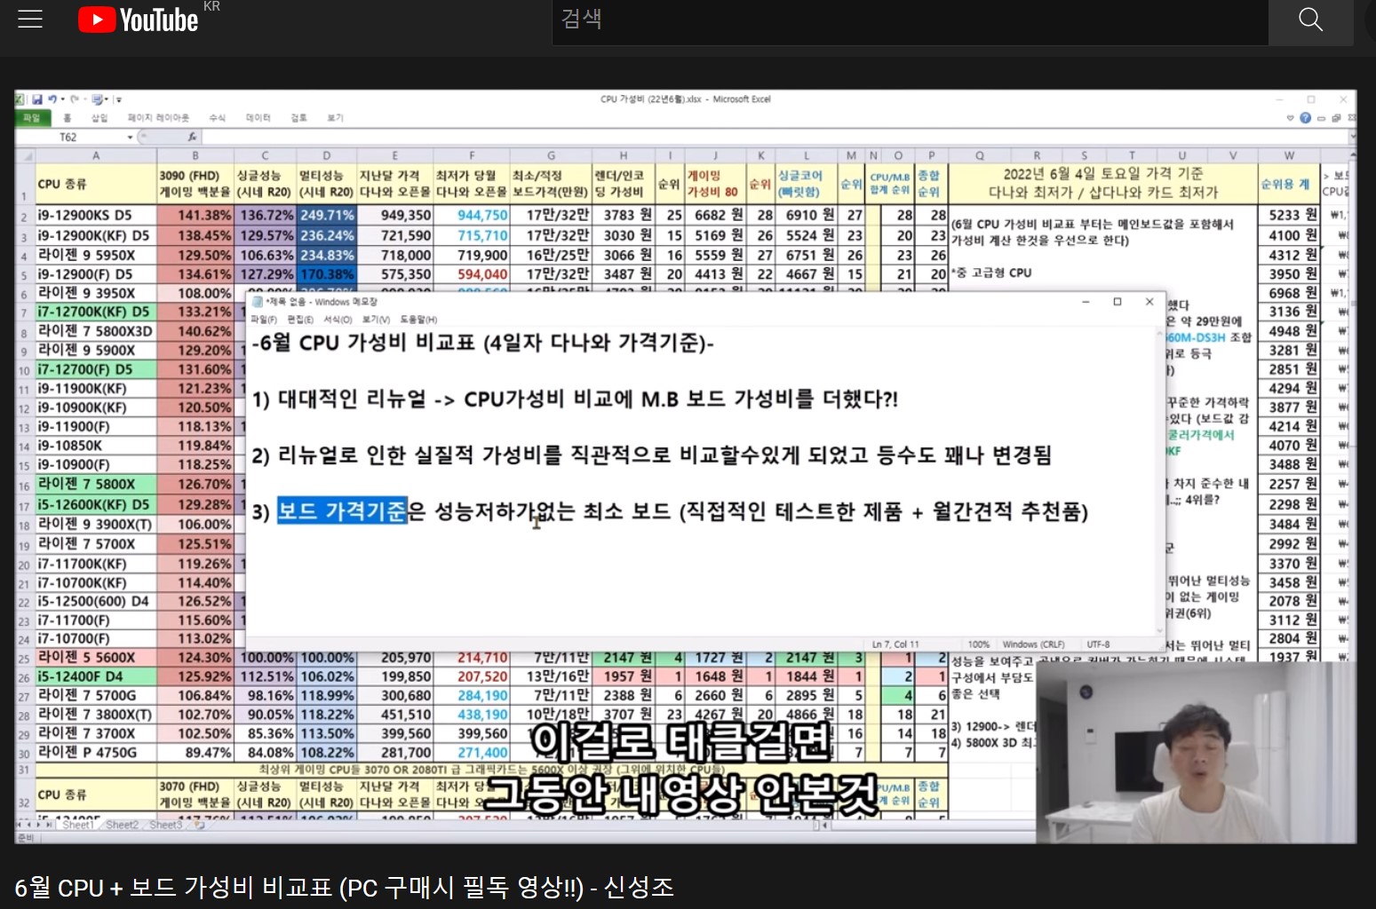
Task: Click price cell '944,750'
Action: (x=471, y=216)
